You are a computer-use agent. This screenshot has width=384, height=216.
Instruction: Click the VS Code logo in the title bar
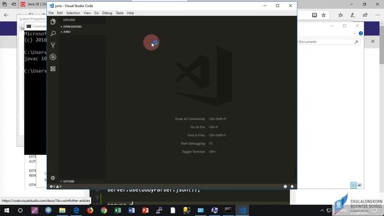point(52,5)
